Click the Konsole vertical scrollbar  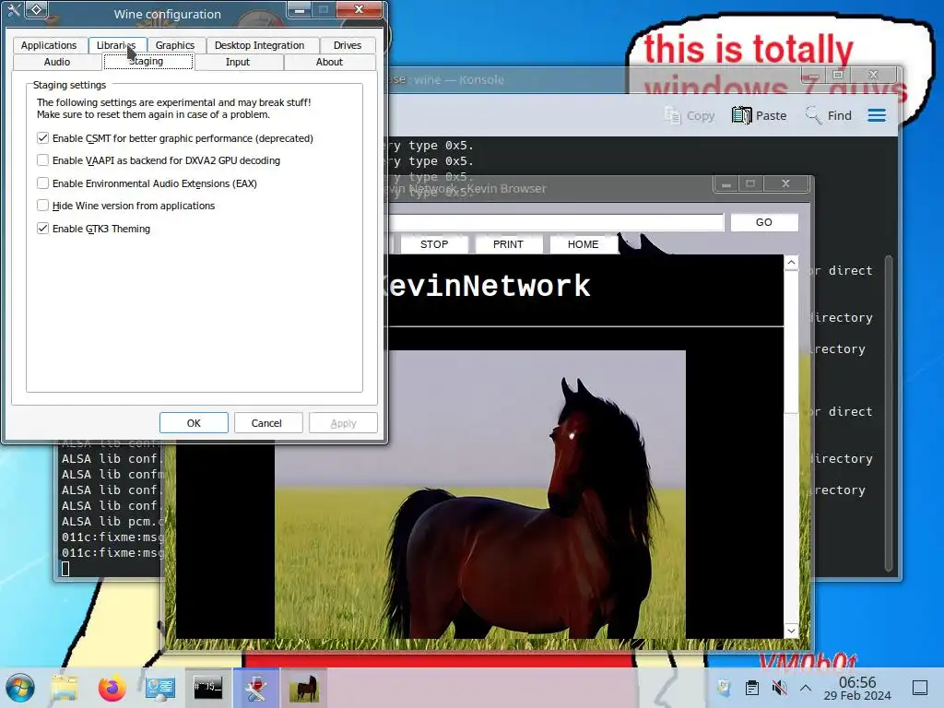889,414
